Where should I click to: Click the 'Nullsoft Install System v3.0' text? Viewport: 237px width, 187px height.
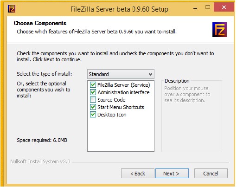pyautogui.click(x=40, y=161)
